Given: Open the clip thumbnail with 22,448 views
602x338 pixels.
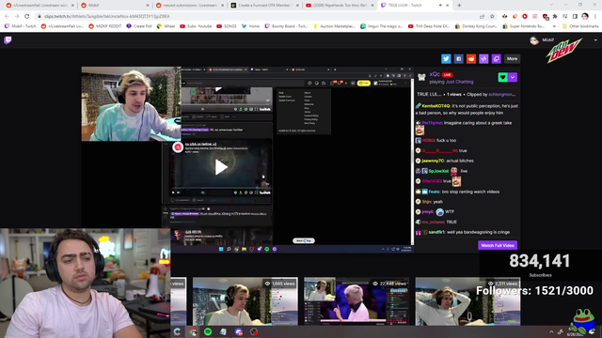Looking at the screenshot, I should 356,301.
